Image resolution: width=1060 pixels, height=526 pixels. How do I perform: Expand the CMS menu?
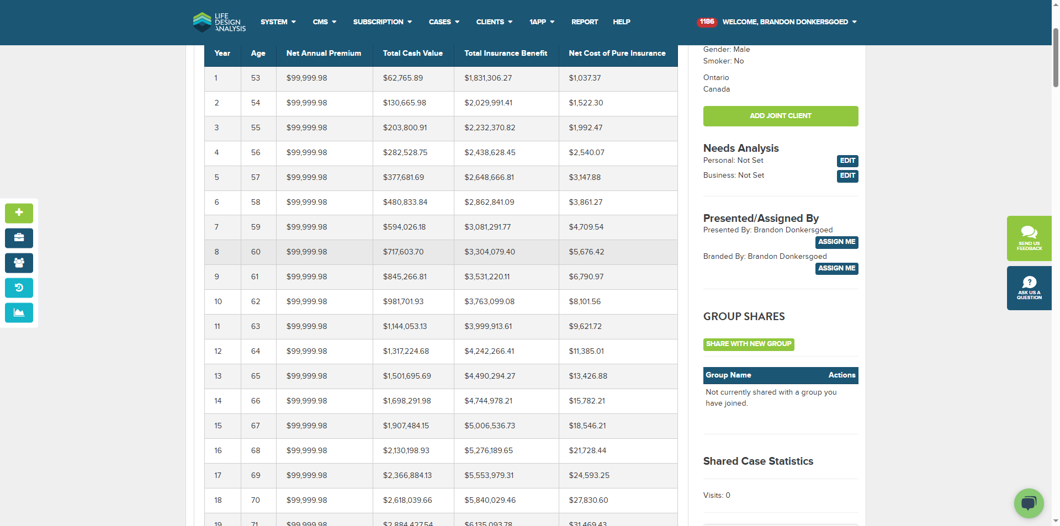pos(325,22)
